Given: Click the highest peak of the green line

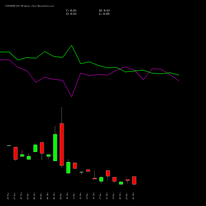Looking at the screenshot, I should 72,45.
